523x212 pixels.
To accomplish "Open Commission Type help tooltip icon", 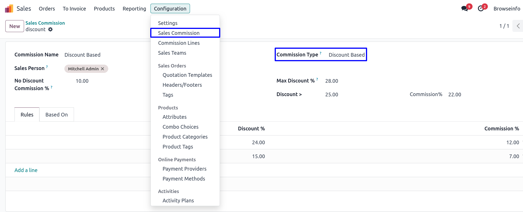I will pos(321,53).
